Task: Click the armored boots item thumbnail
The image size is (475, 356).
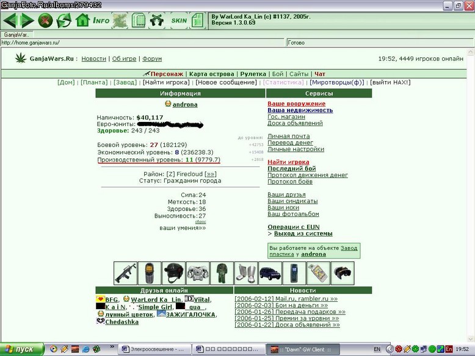Action: 245,274
